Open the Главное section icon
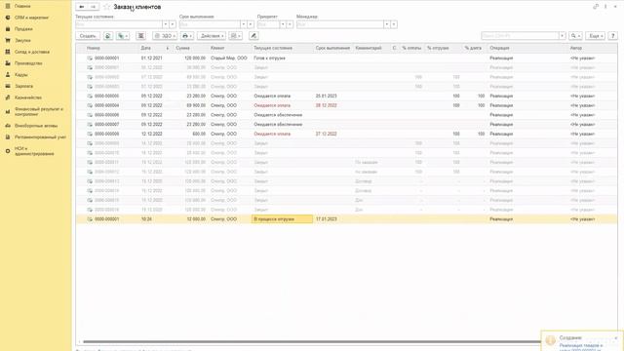 point(7,6)
